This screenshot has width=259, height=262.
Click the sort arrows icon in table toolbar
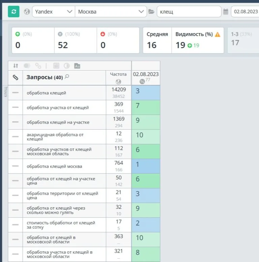point(16,65)
